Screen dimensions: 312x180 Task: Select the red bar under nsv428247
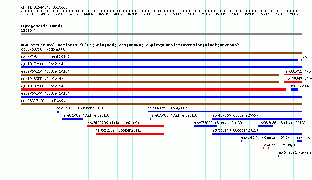click(x=293, y=82)
